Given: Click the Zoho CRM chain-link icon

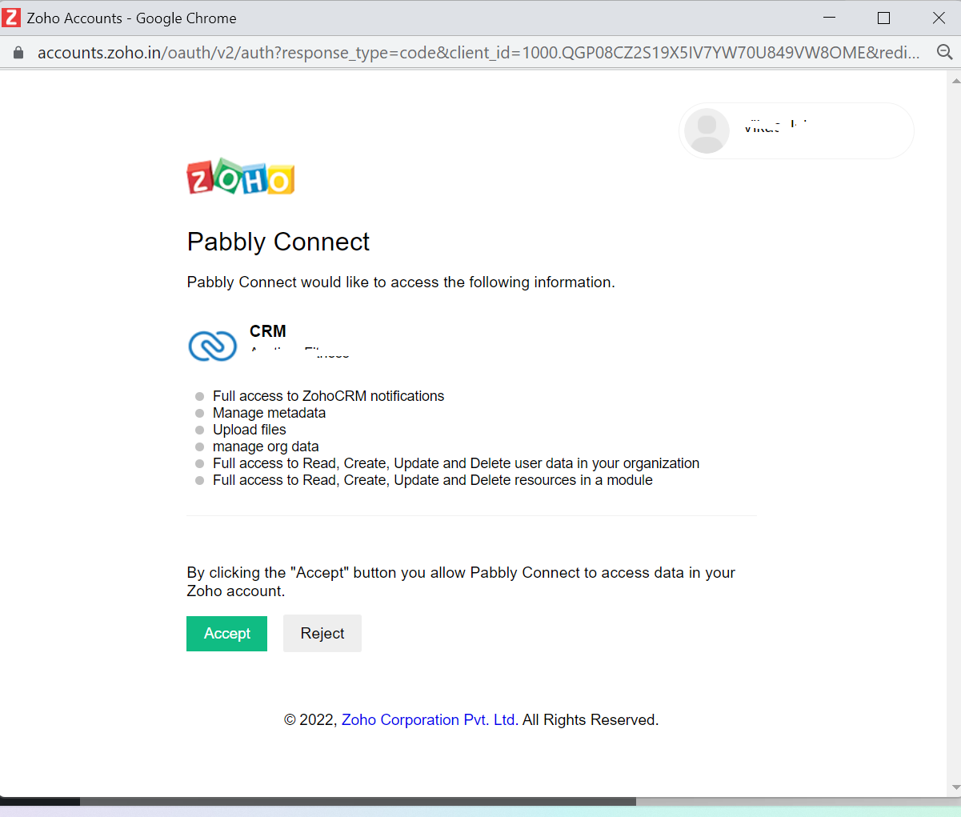Looking at the screenshot, I should [213, 345].
